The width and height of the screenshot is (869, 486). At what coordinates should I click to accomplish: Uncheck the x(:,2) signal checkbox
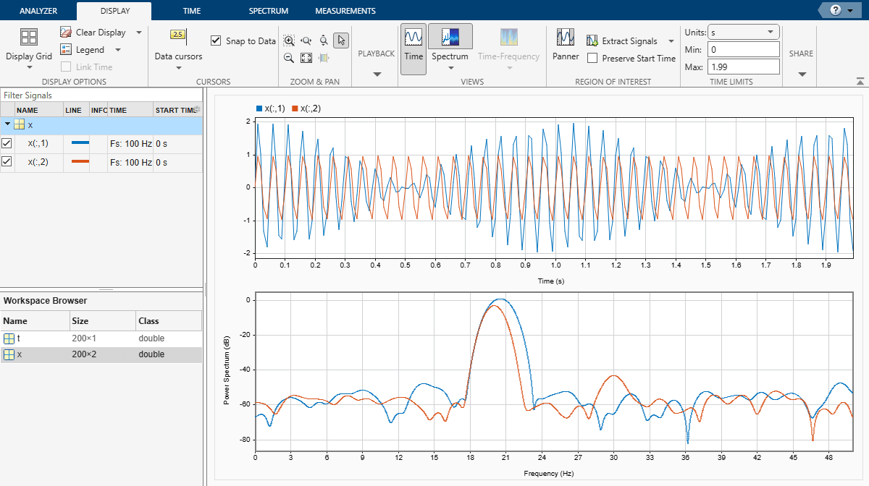pyautogui.click(x=7, y=162)
